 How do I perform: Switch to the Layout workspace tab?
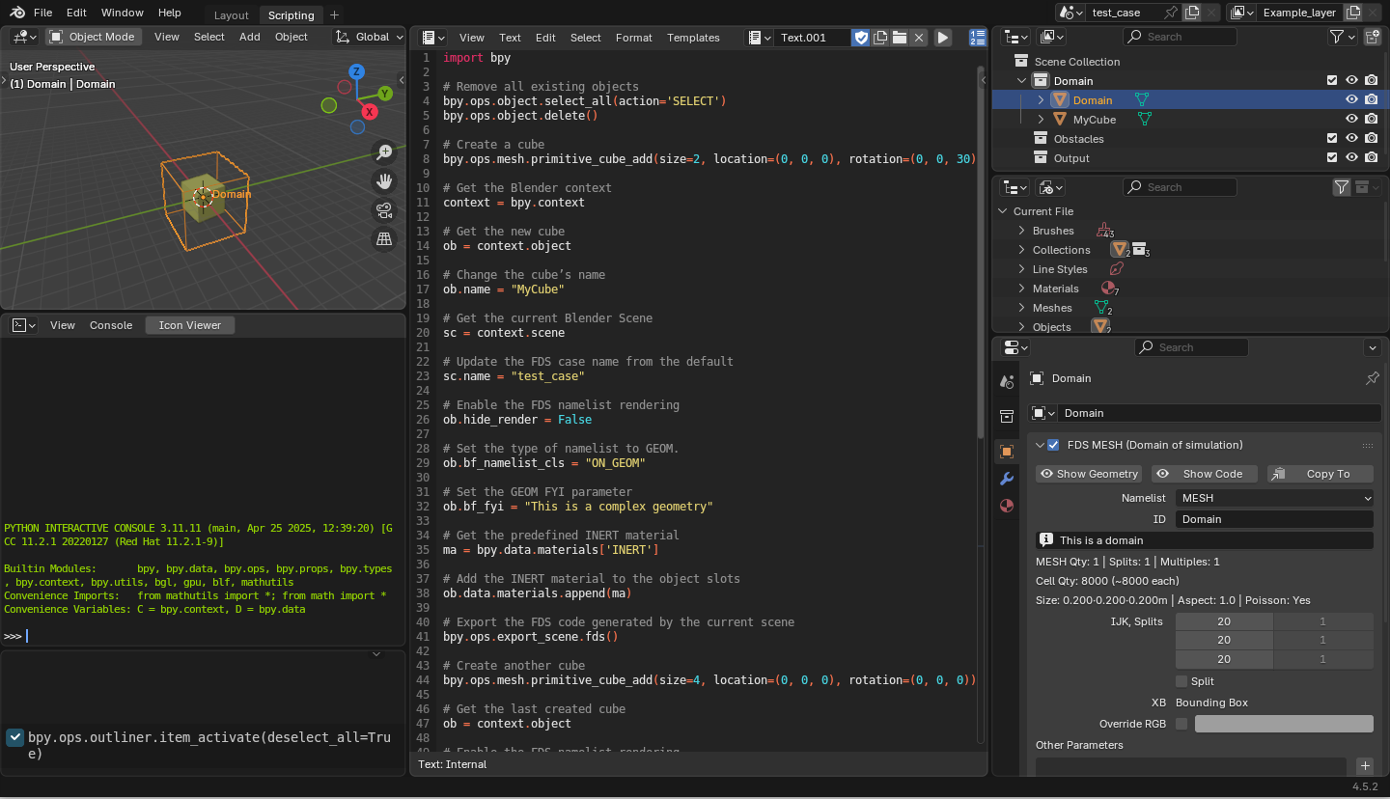[x=231, y=14]
